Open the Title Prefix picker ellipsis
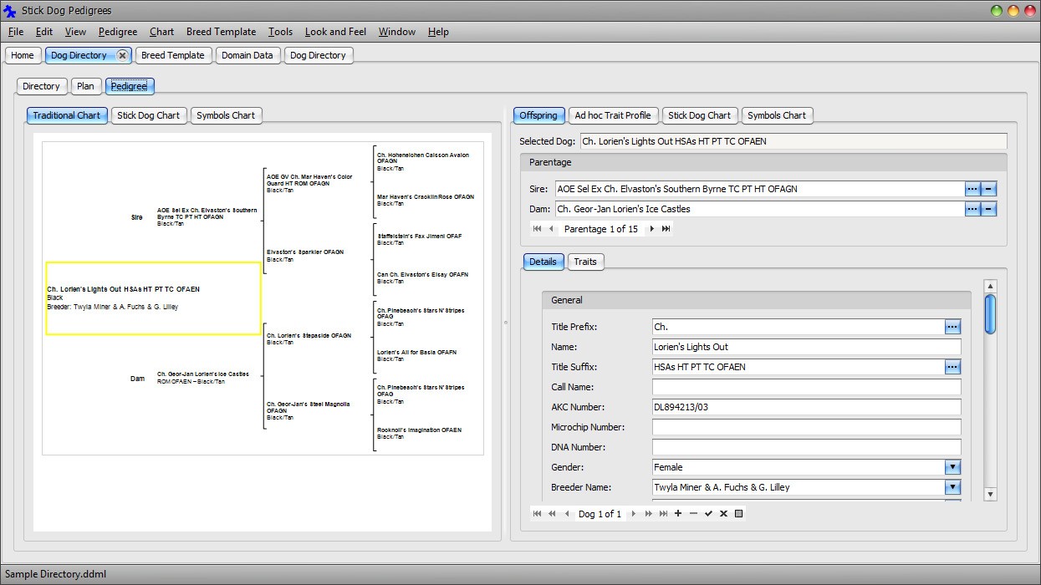 tap(952, 327)
